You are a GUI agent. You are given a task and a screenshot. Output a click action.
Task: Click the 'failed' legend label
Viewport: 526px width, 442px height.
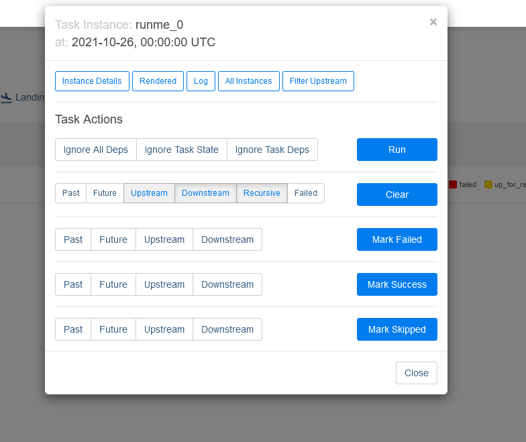(468, 185)
